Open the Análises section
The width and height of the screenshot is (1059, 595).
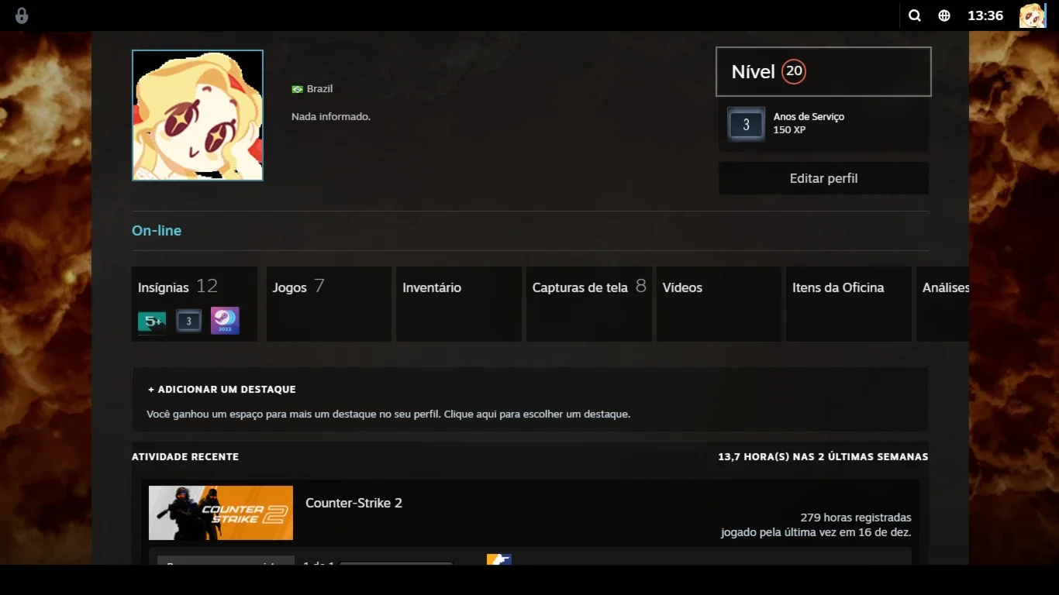tap(943, 304)
